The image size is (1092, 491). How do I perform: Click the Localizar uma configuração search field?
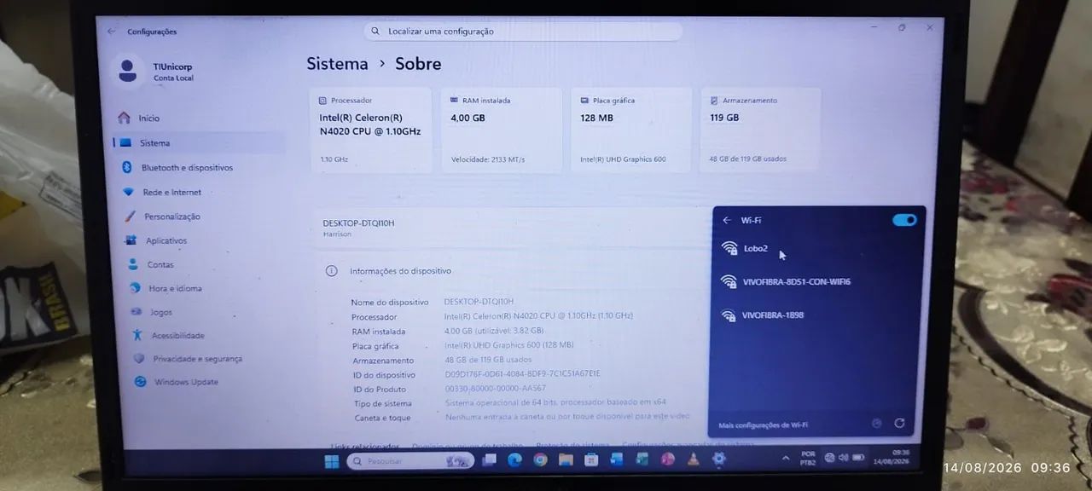coord(524,32)
